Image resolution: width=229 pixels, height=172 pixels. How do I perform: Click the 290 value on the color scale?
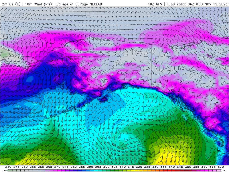click(90, 167)
